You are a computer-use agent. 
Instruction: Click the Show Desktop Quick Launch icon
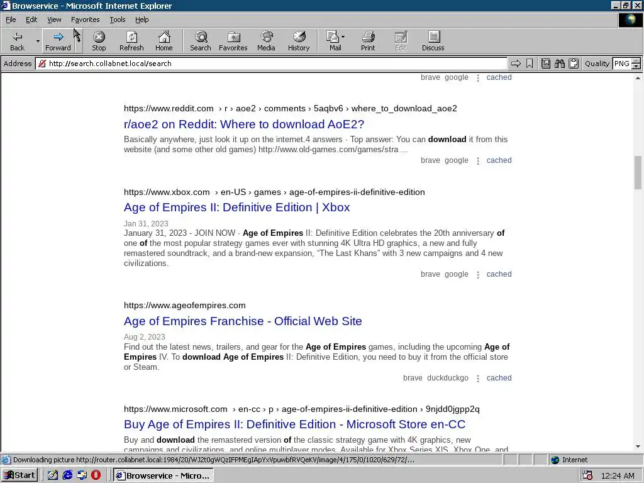coord(53,475)
